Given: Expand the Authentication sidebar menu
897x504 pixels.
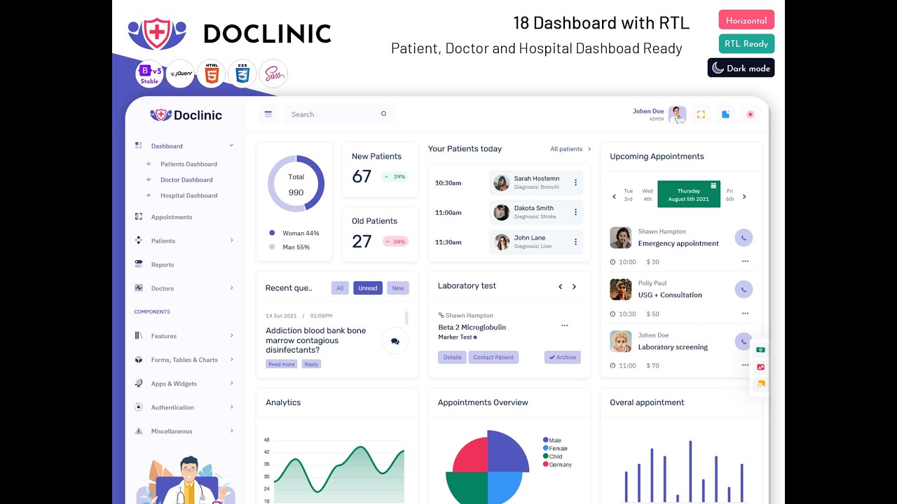Looking at the screenshot, I should click(231, 407).
